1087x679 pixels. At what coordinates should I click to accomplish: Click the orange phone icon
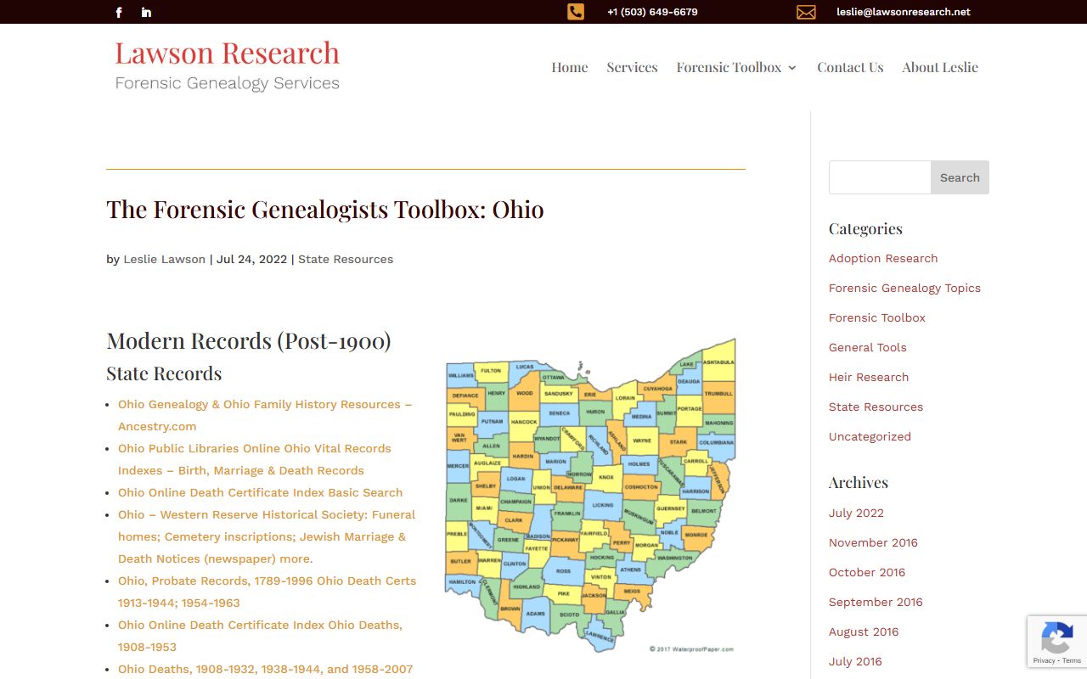pos(576,12)
